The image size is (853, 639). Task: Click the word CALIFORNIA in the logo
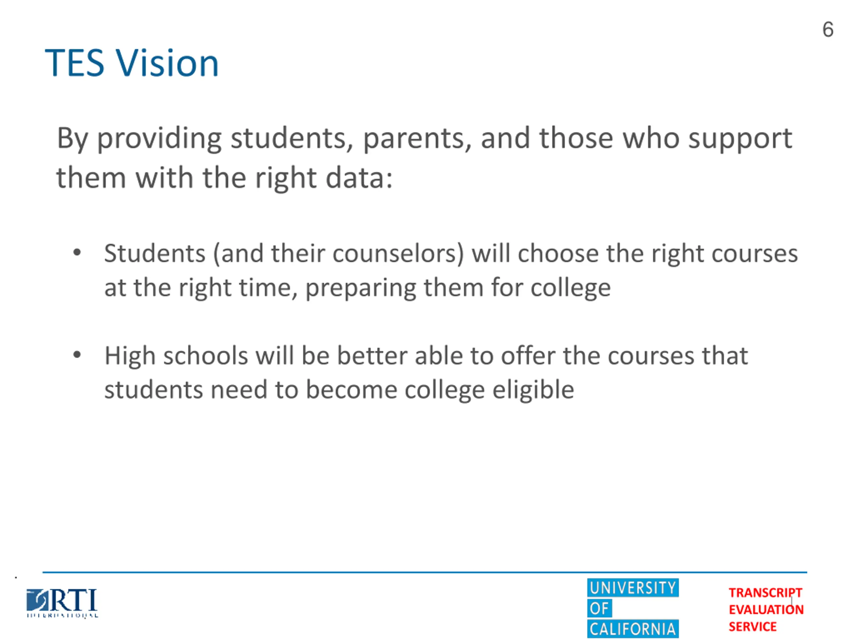633,629
